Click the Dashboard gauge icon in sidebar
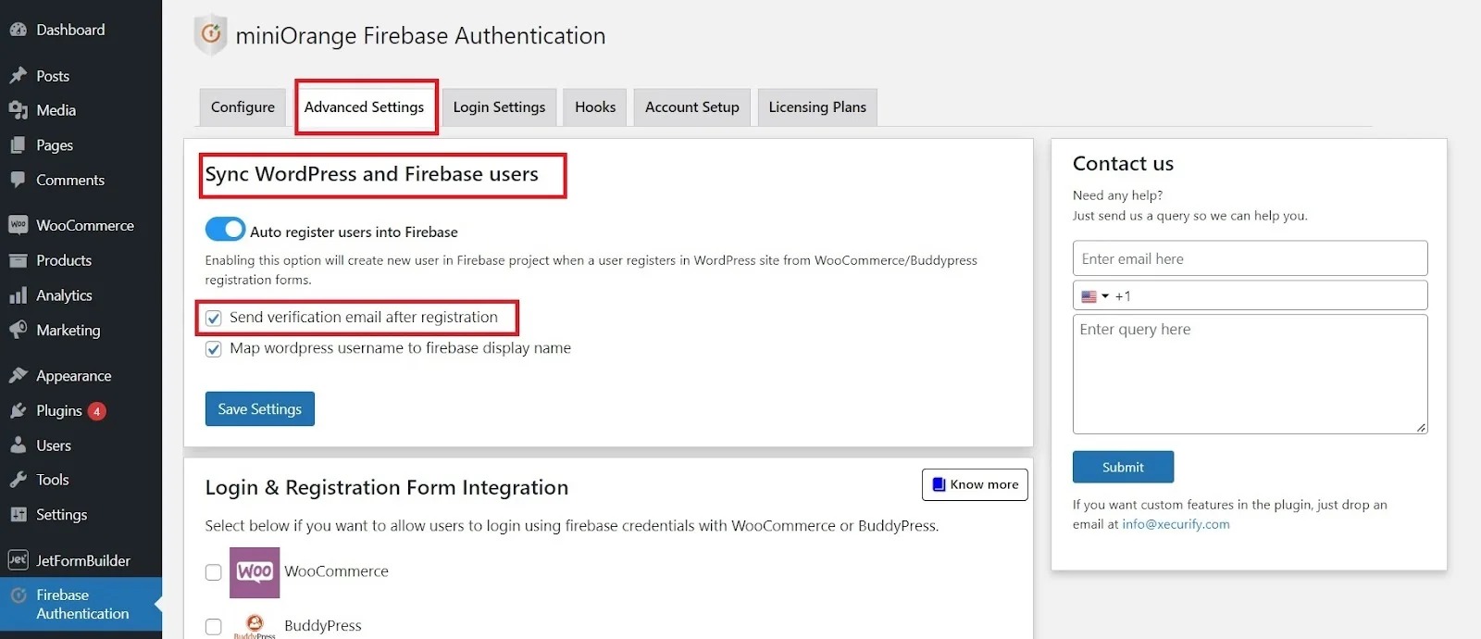Screen dimensions: 1481x639 tap(18, 30)
